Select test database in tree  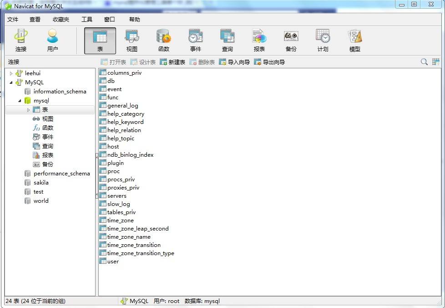pyautogui.click(x=38, y=191)
